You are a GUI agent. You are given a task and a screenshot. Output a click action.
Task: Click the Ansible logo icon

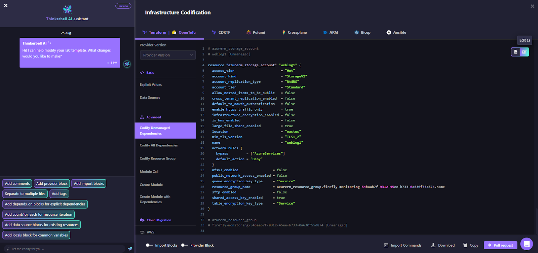(389, 32)
